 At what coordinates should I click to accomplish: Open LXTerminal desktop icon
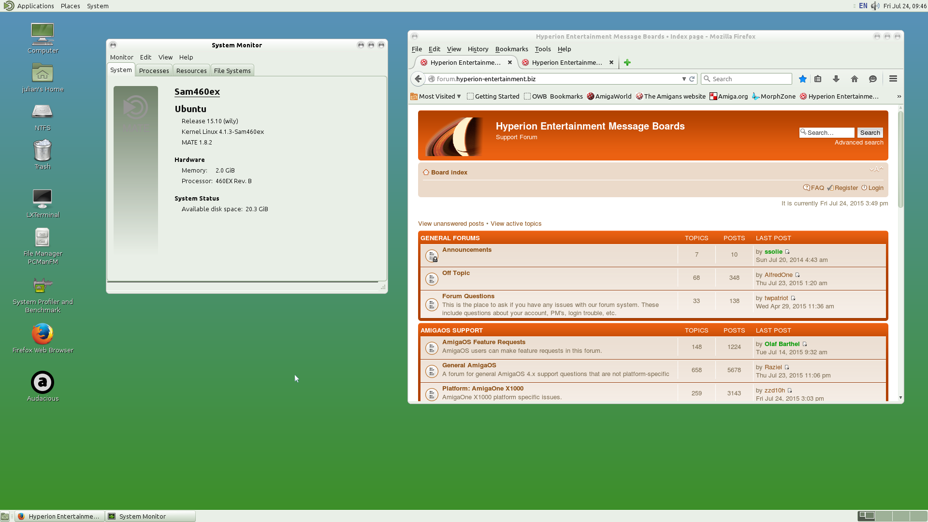tap(43, 199)
